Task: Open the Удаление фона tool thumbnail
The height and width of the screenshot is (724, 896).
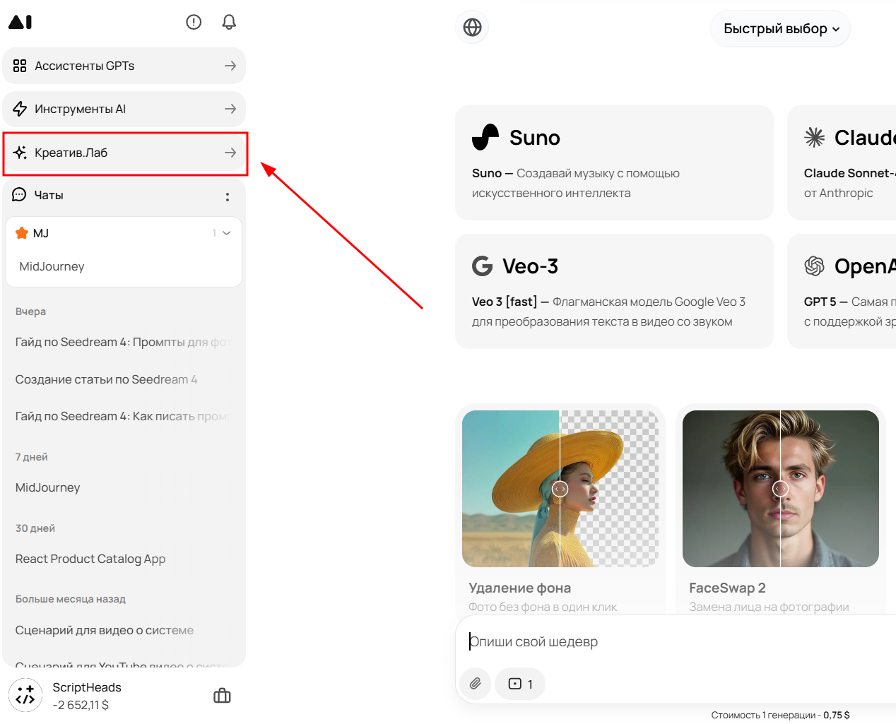Action: click(x=560, y=489)
